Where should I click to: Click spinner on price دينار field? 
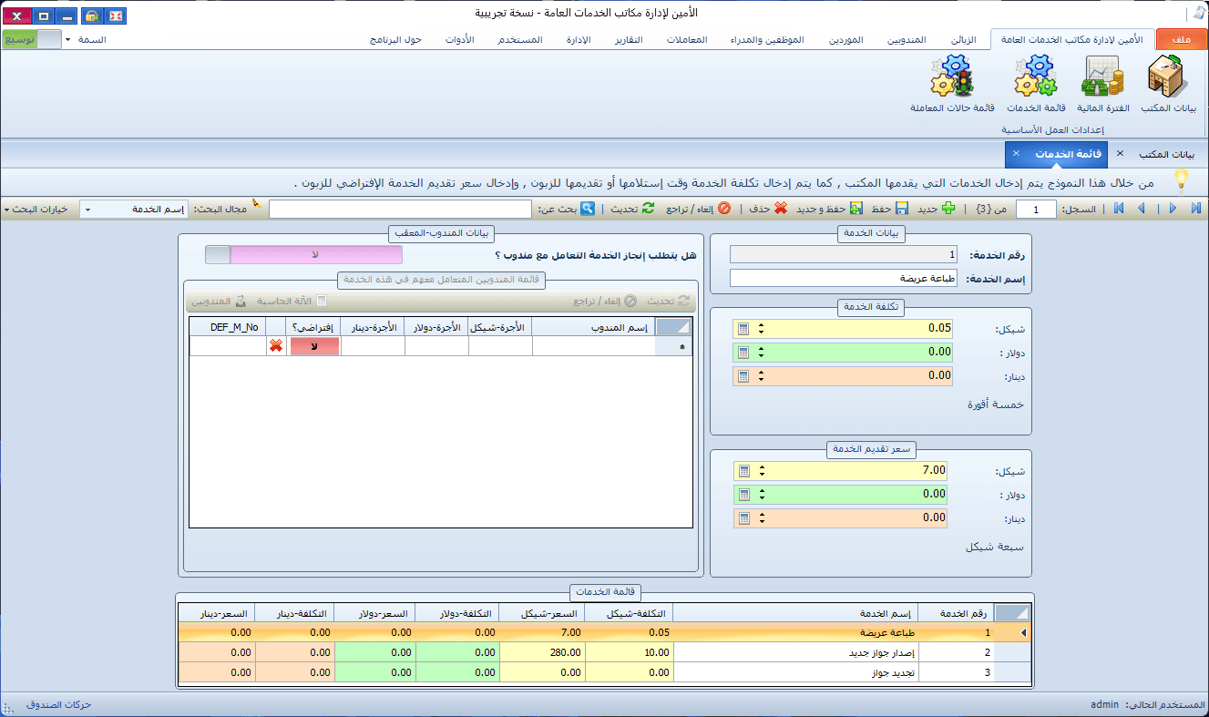pos(762,517)
